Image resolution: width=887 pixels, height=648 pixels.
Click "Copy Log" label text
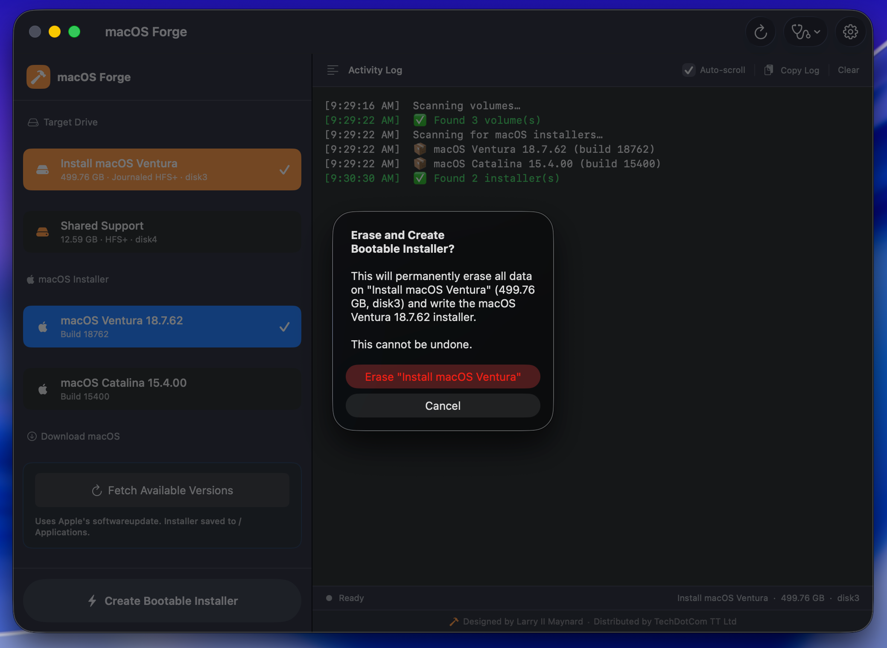[800, 70]
